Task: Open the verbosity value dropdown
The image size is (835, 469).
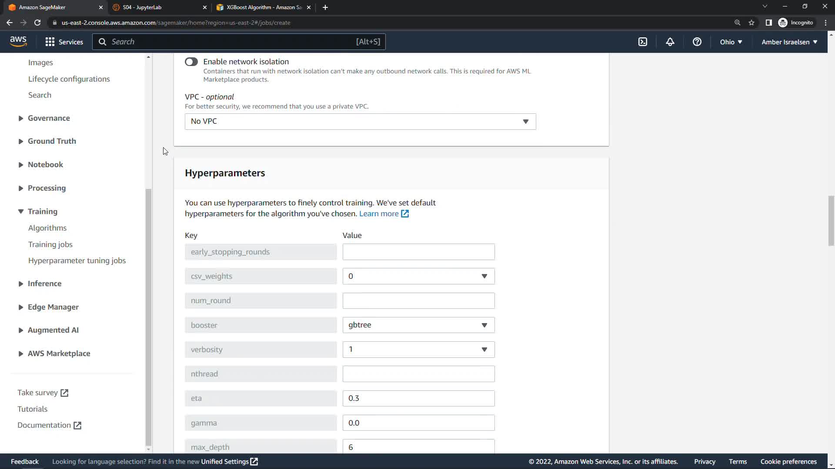Action: pyautogui.click(x=418, y=349)
